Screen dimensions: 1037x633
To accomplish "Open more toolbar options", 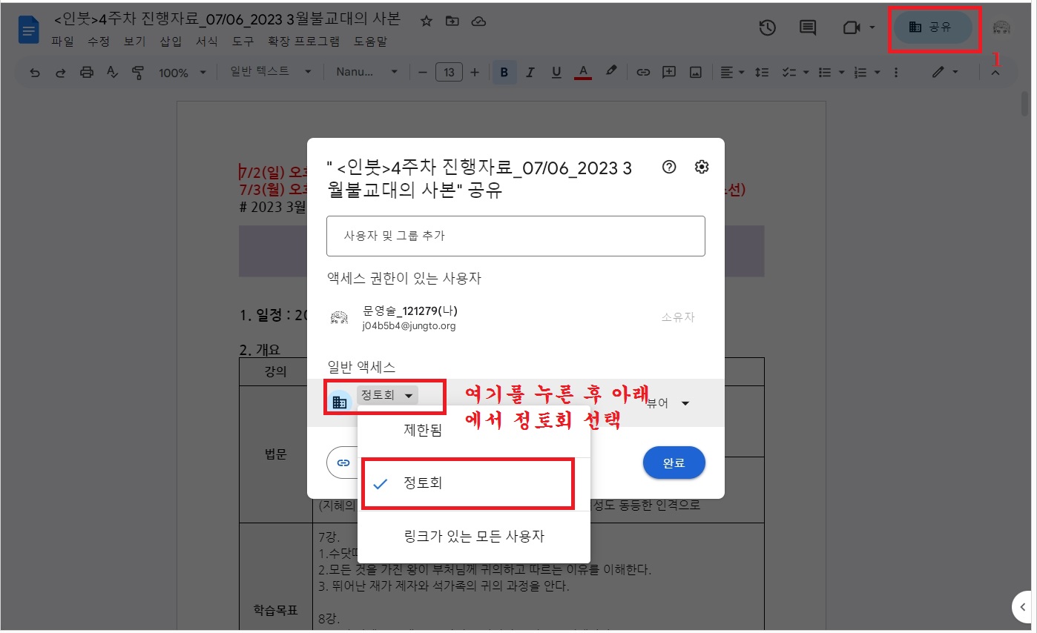I will 896,72.
